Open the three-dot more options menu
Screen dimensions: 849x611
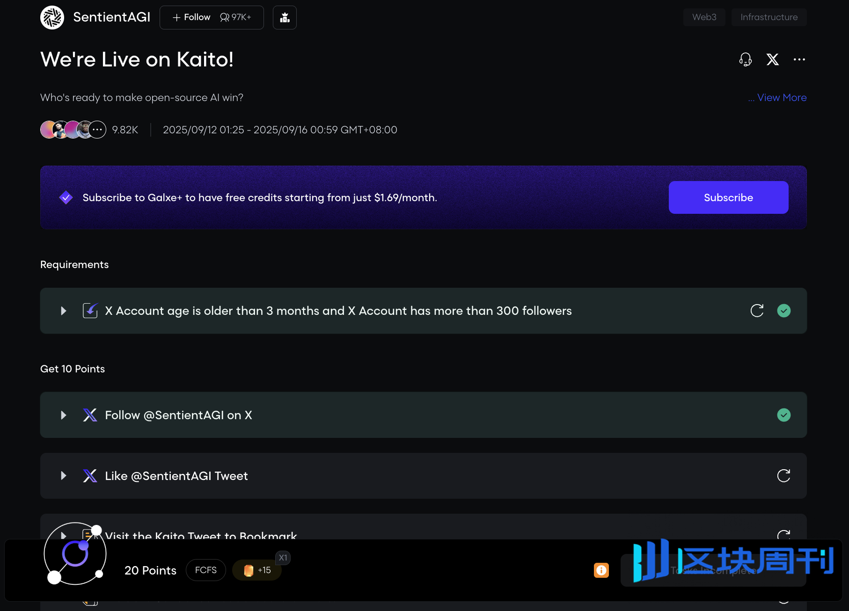799,59
